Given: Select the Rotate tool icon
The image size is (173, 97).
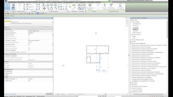Looking at the screenshot, I should 52,9.
